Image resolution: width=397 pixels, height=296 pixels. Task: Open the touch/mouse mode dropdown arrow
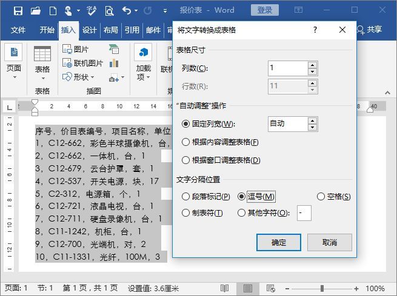coord(78,11)
